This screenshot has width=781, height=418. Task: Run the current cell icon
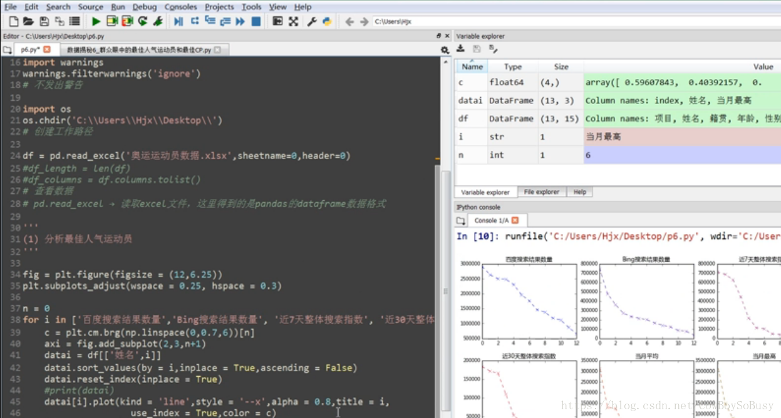coord(112,21)
